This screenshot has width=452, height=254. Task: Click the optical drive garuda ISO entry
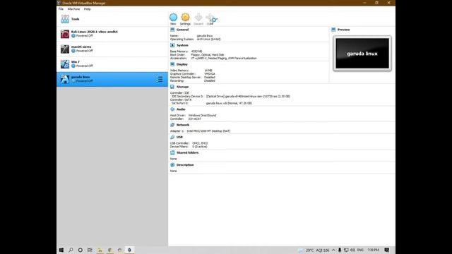248,96
